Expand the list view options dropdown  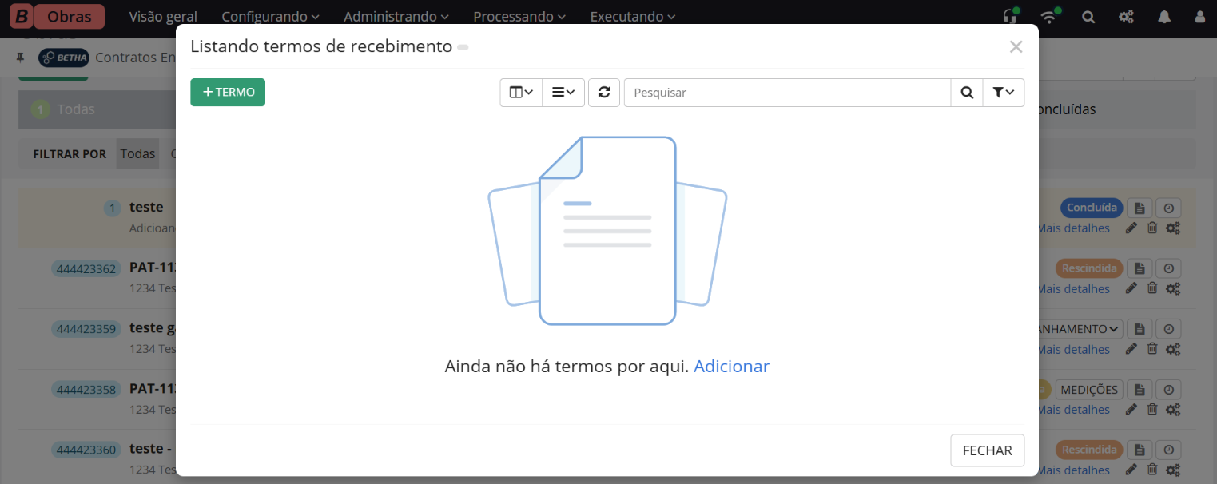pos(563,93)
